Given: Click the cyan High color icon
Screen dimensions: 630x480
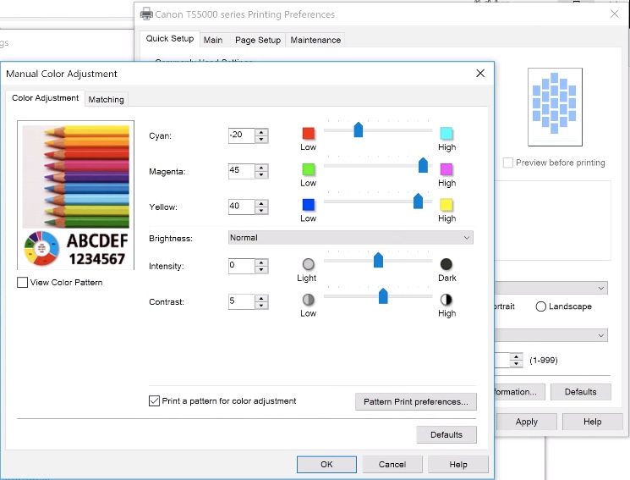Looking at the screenshot, I should tap(446, 133).
